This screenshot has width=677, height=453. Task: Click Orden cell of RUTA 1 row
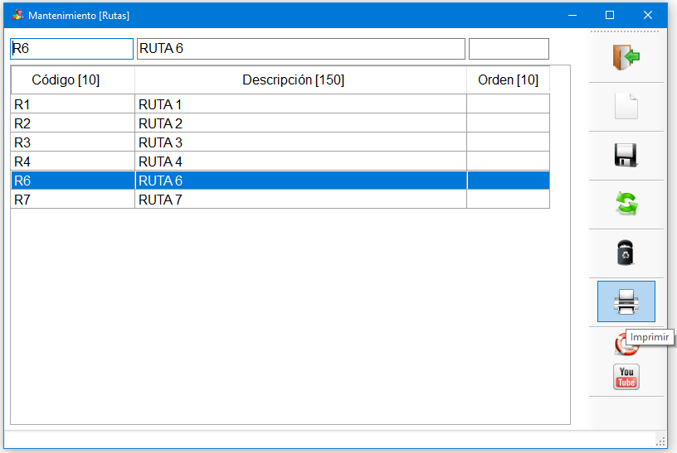(x=509, y=104)
